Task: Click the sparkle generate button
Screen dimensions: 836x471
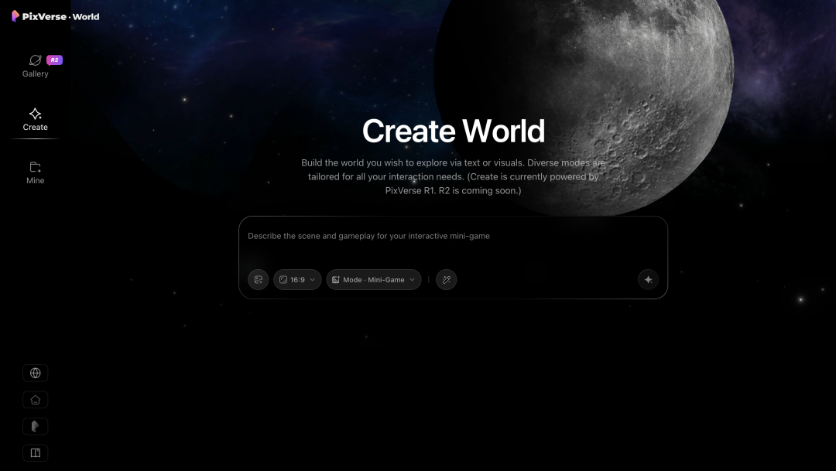Action: coord(649,280)
